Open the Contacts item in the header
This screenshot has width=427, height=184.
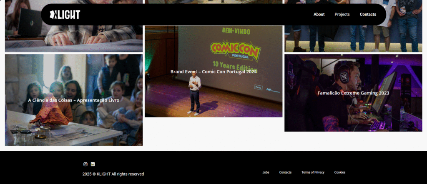(x=368, y=15)
